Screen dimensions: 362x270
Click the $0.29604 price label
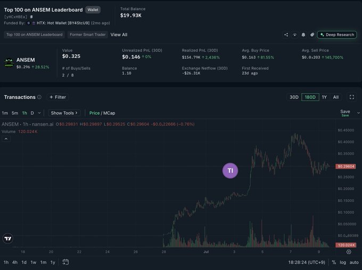click(x=345, y=166)
